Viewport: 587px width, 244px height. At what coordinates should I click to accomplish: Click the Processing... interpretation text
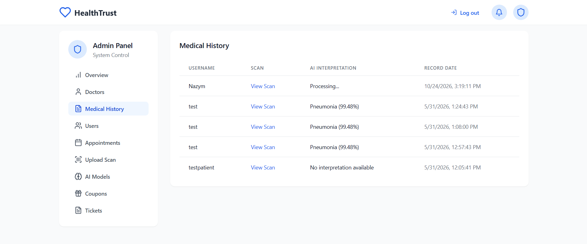point(325,86)
